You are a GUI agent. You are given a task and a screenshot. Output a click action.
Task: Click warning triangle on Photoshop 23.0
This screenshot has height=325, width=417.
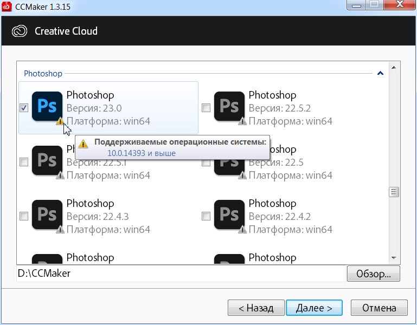(x=60, y=121)
